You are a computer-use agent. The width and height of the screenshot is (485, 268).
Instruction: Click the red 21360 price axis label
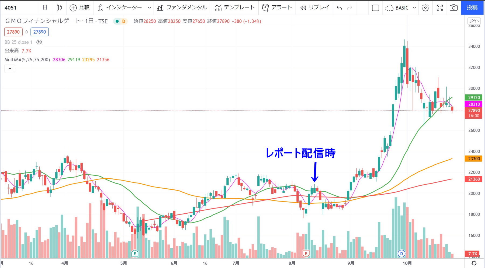pos(474,179)
